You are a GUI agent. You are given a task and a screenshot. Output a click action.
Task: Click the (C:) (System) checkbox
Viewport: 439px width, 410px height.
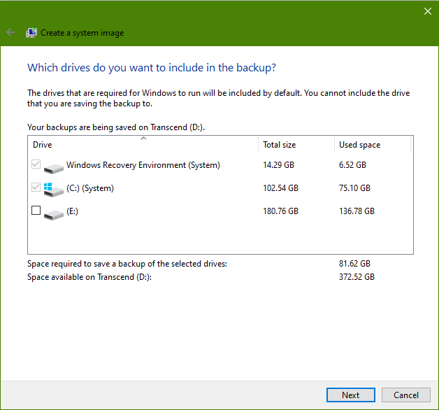36,188
